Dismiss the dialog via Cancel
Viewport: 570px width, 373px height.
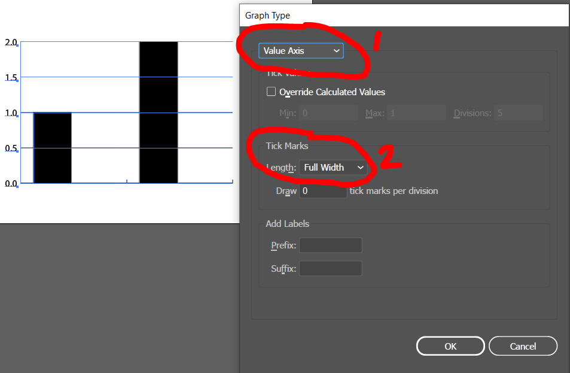523,345
